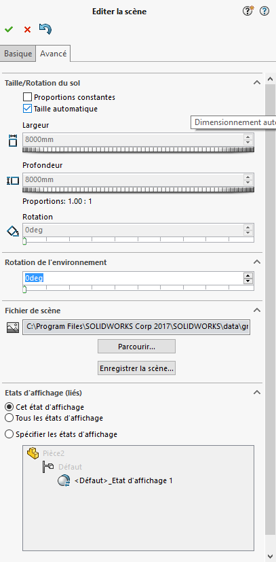Collapse the Fichier de scène section
276x562 pixels.
tap(257, 310)
